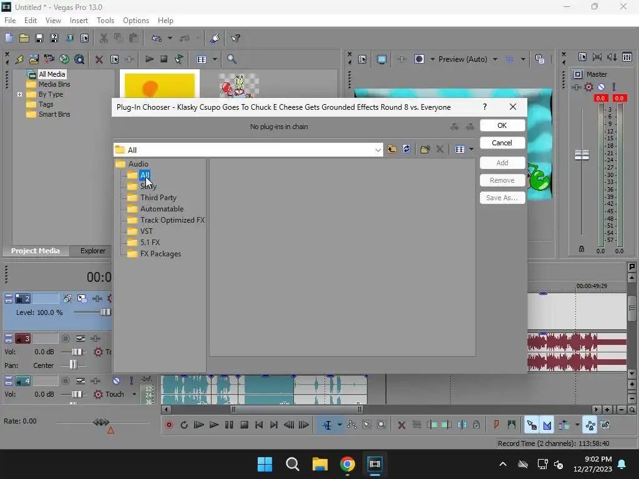
Task: Open the What's This help pointer icon
Action: [x=235, y=38]
